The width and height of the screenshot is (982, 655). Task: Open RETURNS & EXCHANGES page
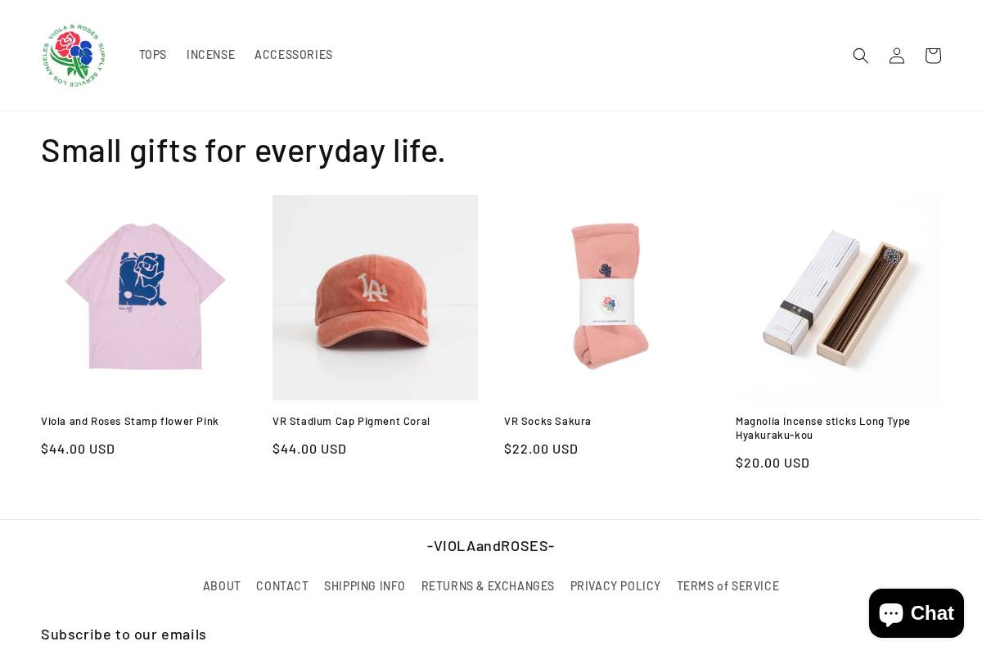[488, 585]
